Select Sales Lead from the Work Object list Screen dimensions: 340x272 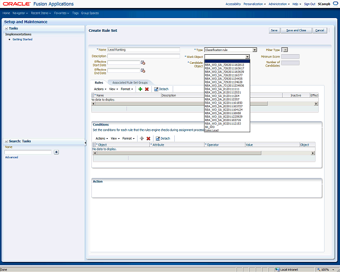coord(227,130)
